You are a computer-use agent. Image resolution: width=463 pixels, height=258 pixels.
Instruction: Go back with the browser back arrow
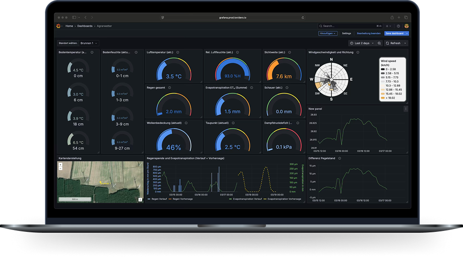85,17
